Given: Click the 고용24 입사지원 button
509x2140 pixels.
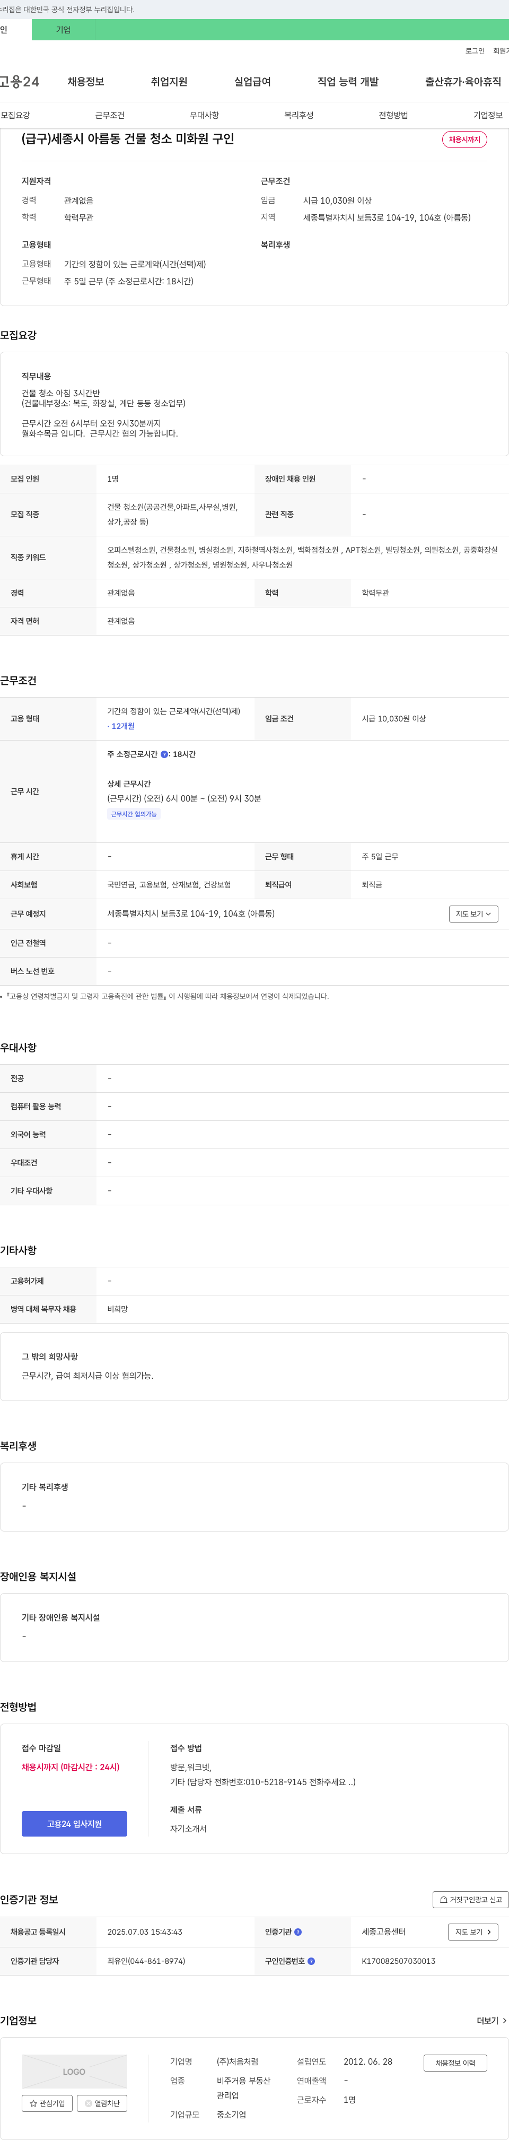Looking at the screenshot, I should click(x=74, y=1823).
